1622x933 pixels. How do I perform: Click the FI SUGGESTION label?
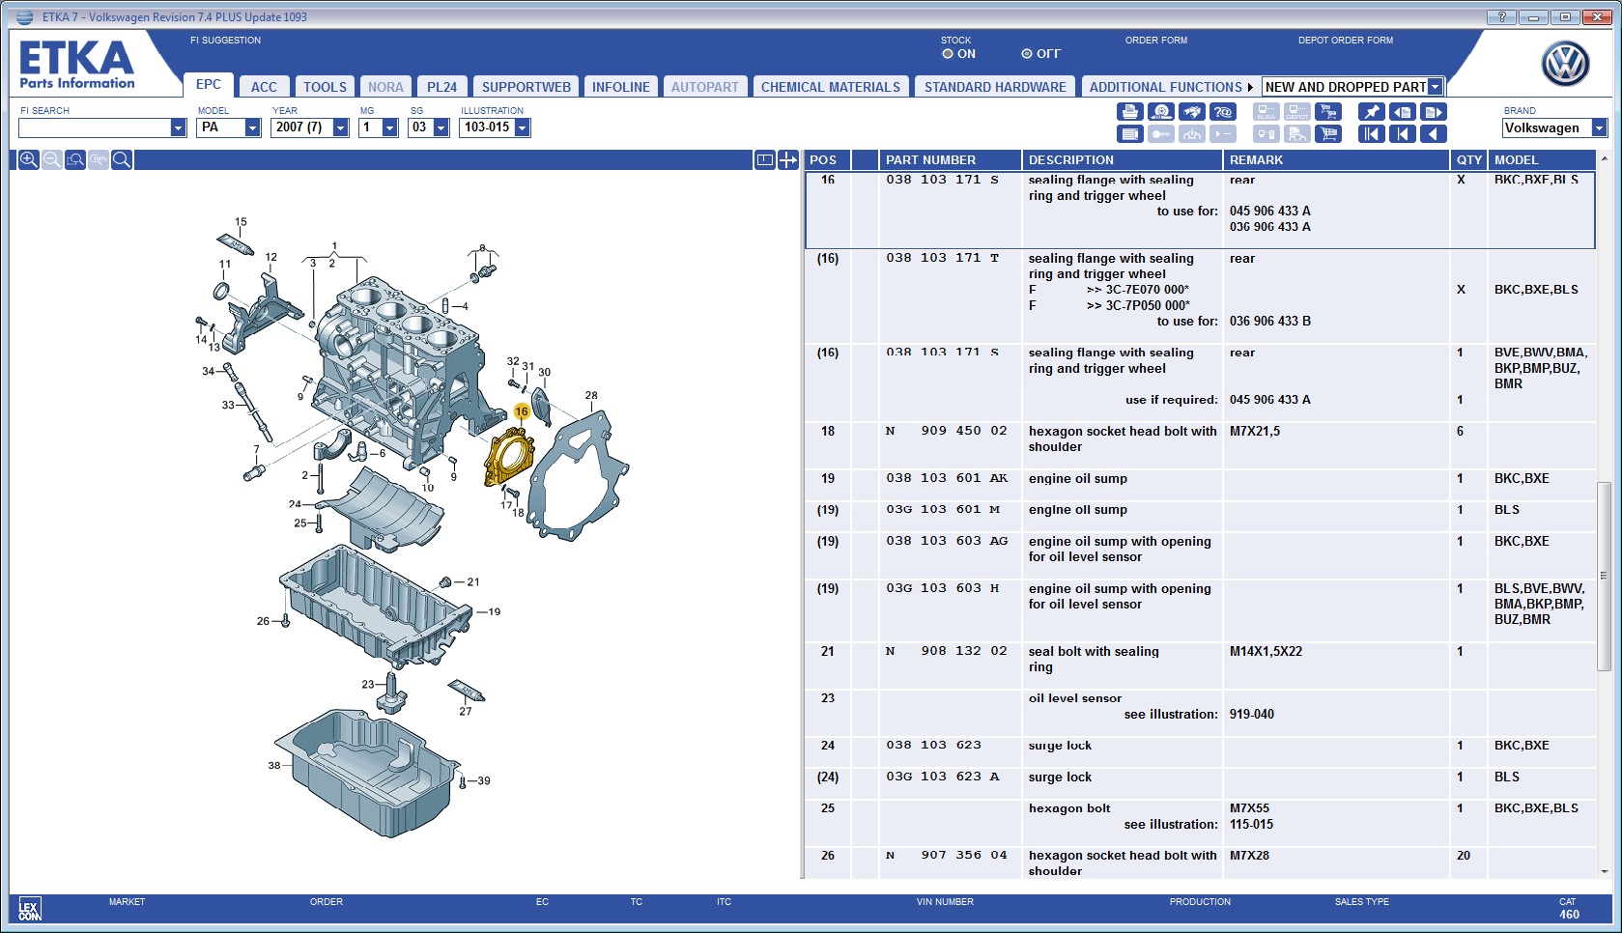point(225,41)
